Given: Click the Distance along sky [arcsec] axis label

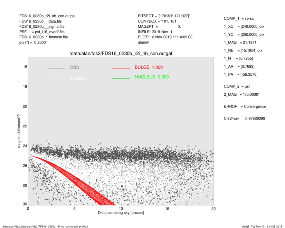Looking at the screenshot, I should (x=121, y=213).
